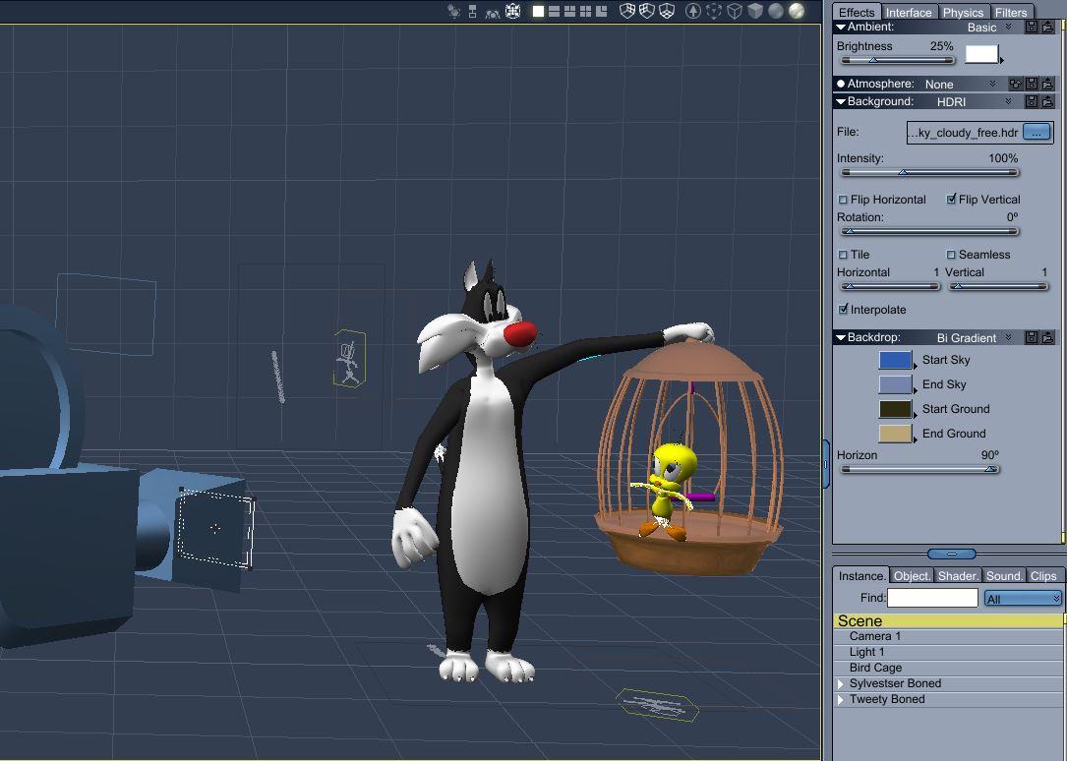Select Camera 1 in the scene list

point(948,636)
